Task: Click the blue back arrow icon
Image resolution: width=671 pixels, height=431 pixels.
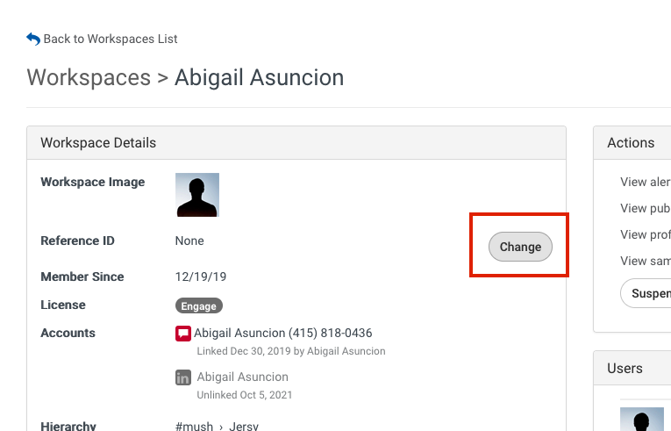Action: point(33,39)
